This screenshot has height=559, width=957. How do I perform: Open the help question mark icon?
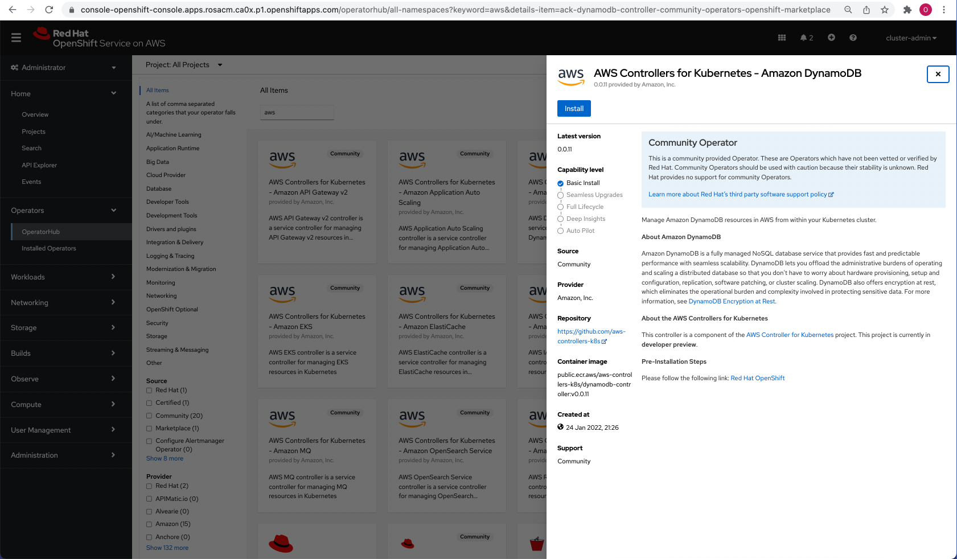point(853,38)
